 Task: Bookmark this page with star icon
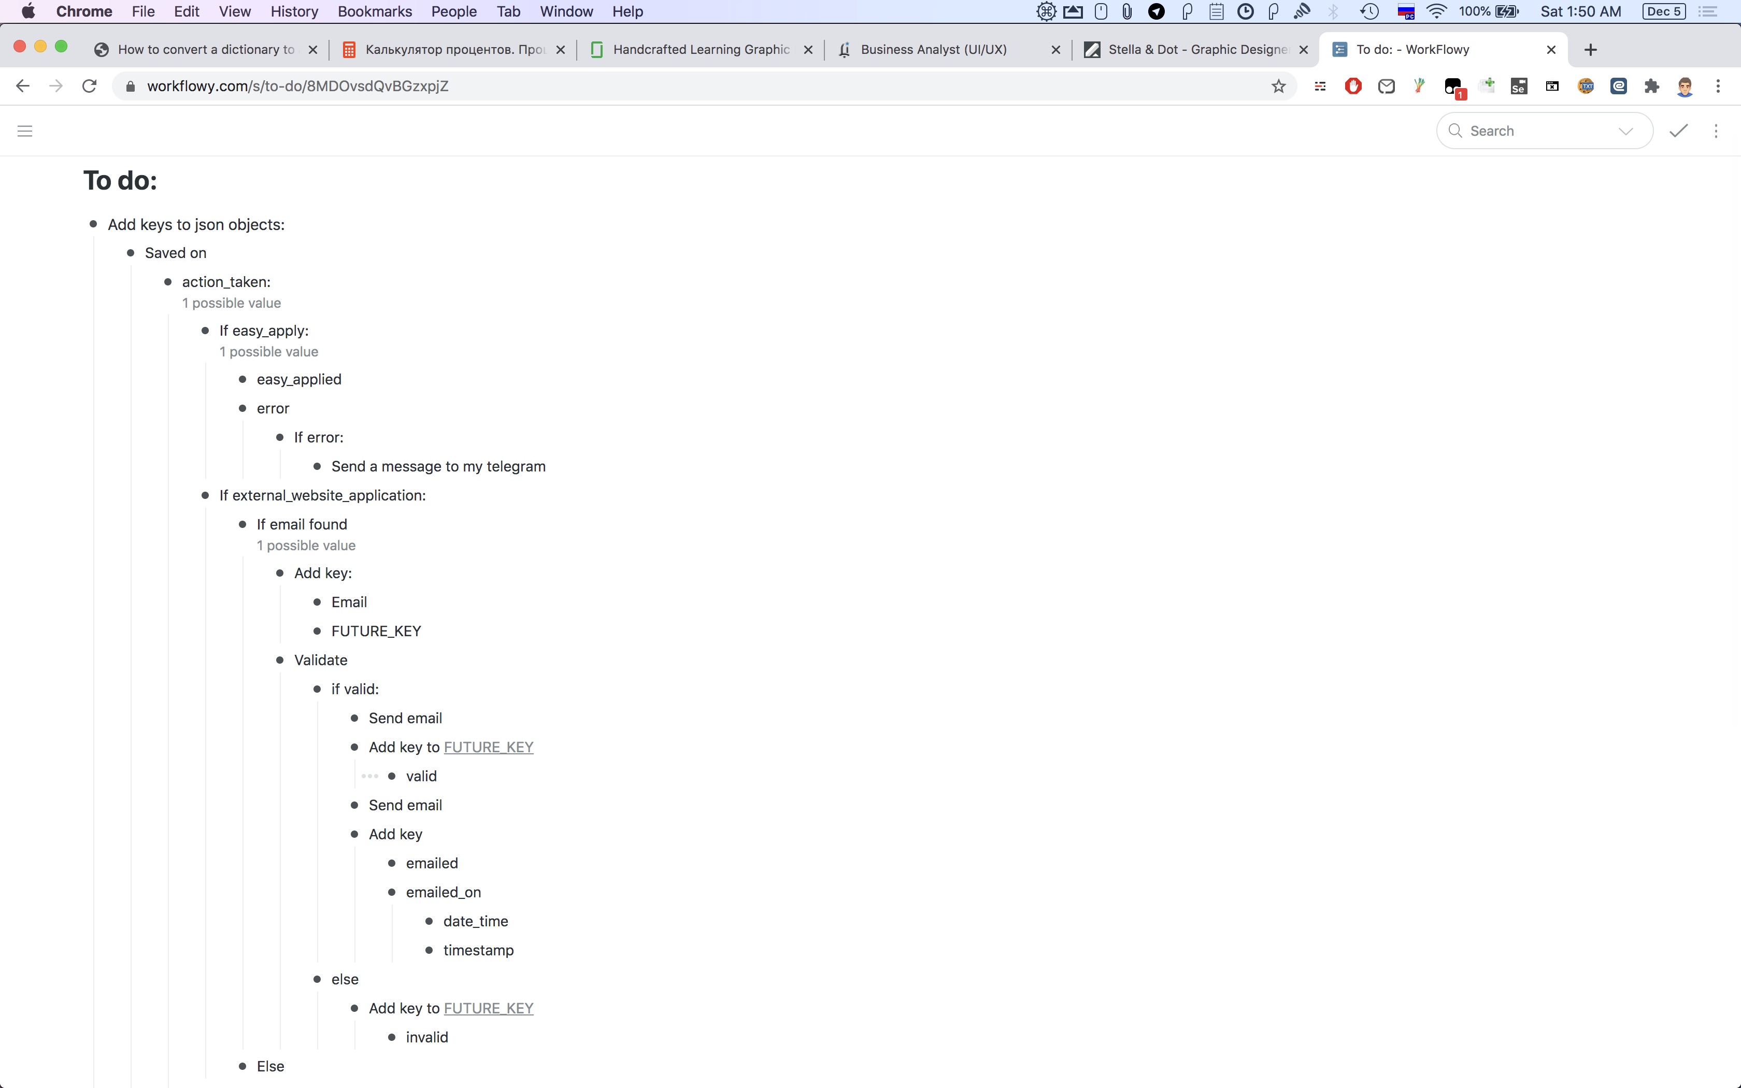pyautogui.click(x=1278, y=87)
